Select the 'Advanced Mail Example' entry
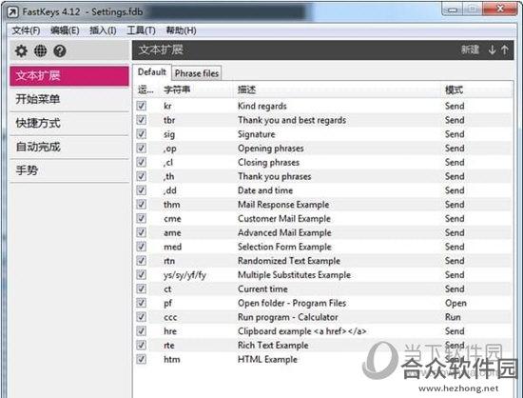The height and width of the screenshot is (398, 523). (x=284, y=232)
